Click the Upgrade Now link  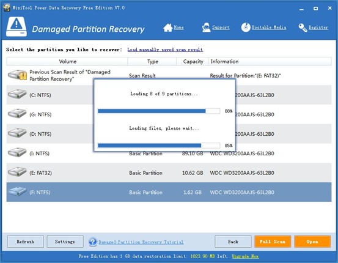click(245, 256)
